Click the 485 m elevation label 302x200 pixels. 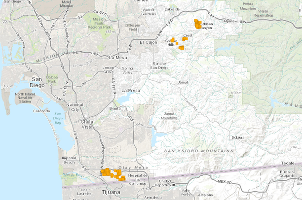[111, 32]
